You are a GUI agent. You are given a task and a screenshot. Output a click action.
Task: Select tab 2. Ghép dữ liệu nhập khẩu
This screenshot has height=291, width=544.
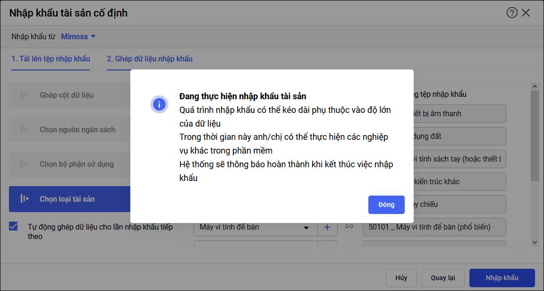pyautogui.click(x=150, y=59)
